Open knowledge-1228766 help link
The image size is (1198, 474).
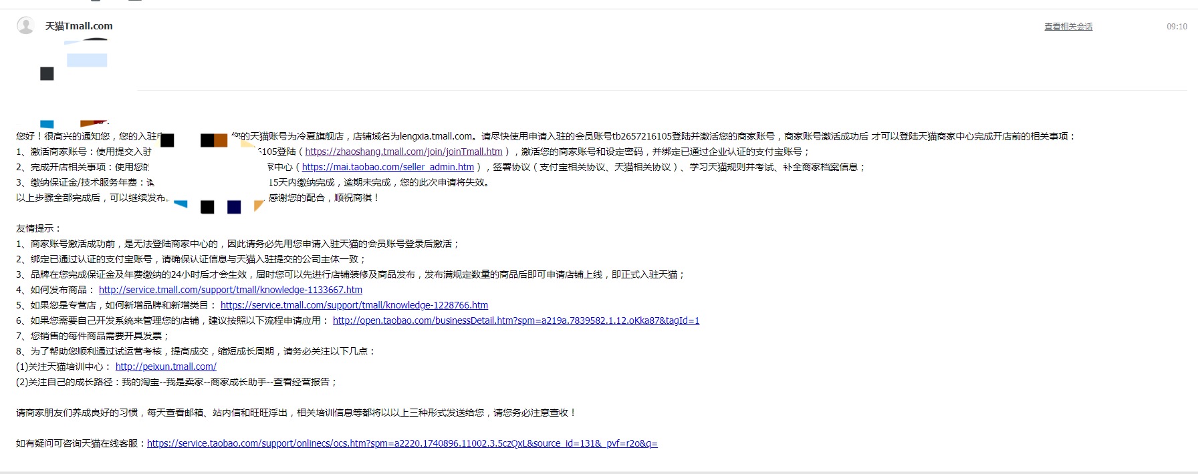coord(354,305)
